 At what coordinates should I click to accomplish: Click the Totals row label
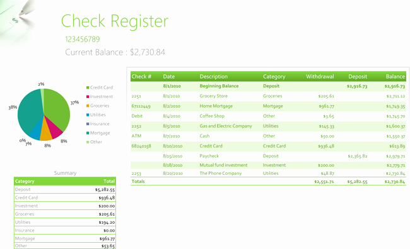138,182
